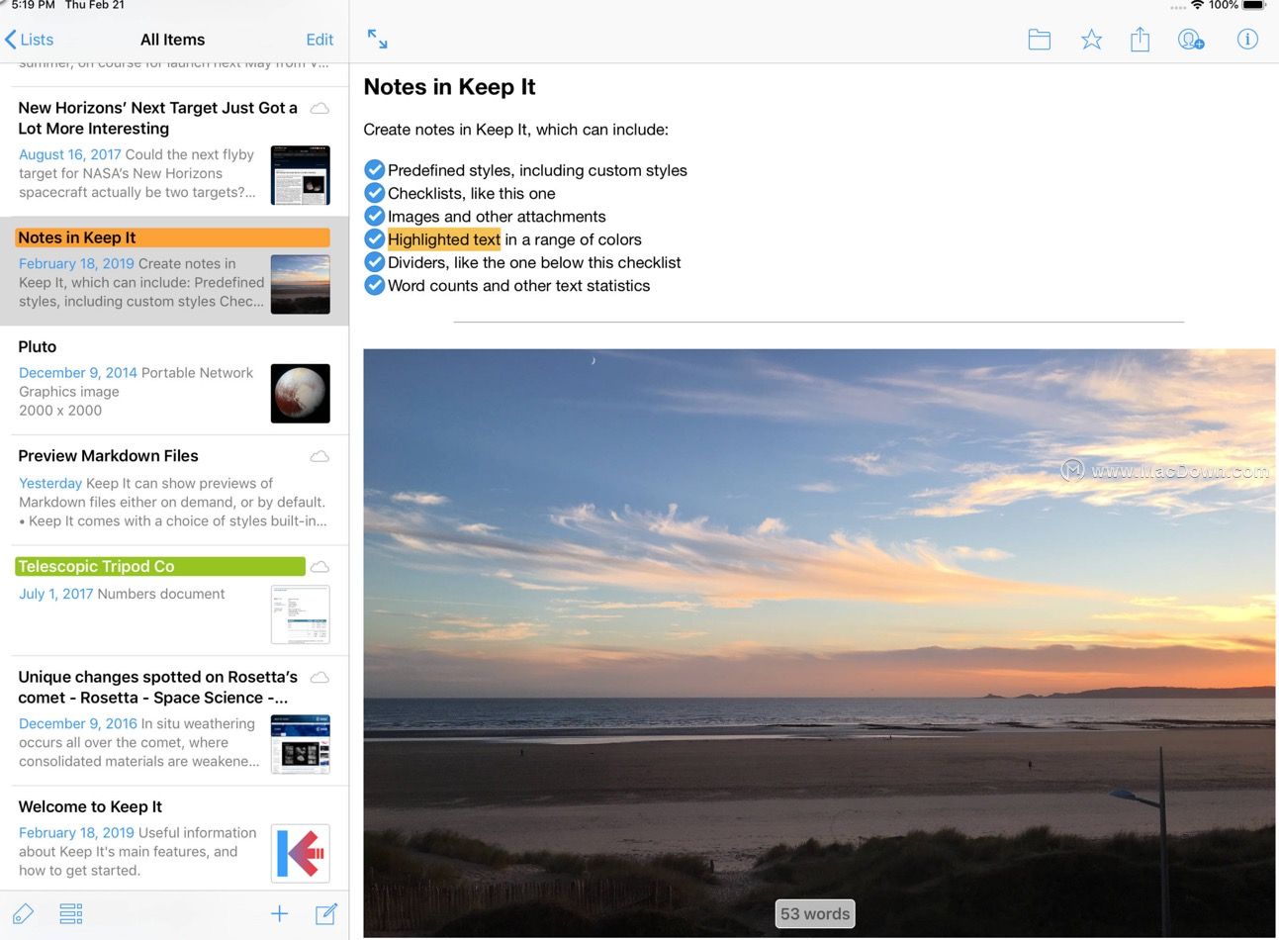Open 'Preview Markdown Files' item

coord(174,490)
